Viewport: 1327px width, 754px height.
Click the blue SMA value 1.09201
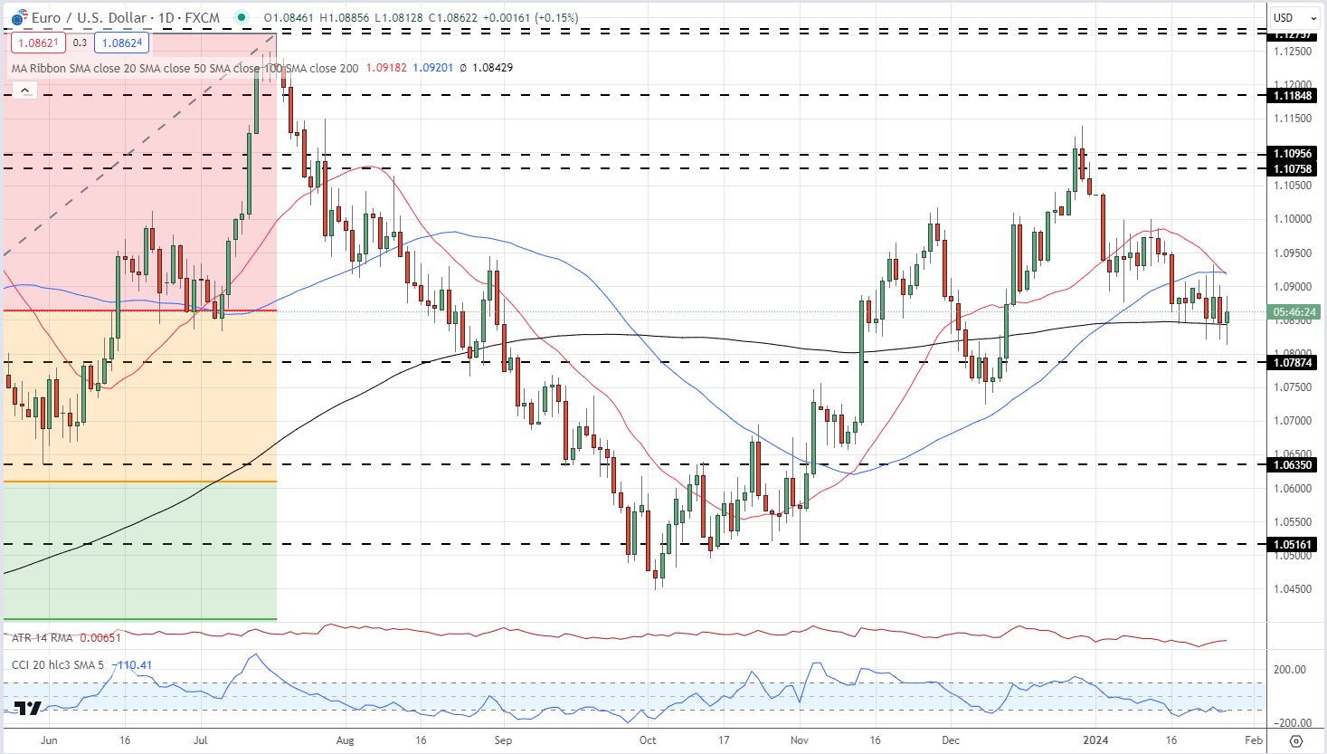pos(432,68)
